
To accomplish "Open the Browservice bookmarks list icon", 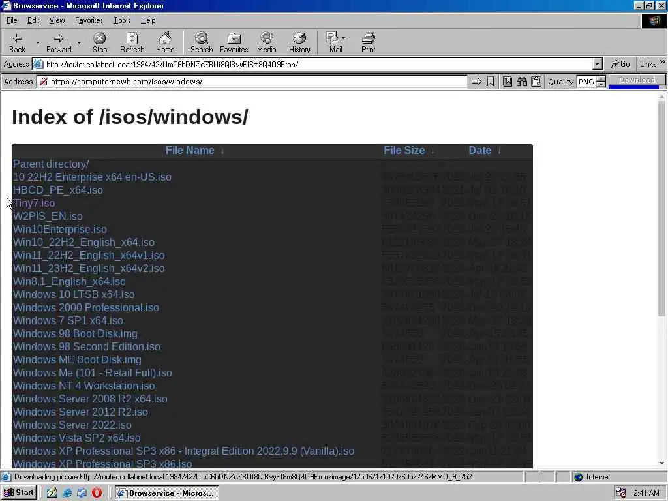I will click(x=508, y=82).
